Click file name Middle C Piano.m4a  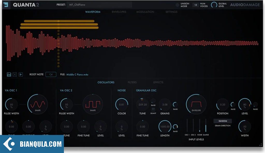[77, 75]
